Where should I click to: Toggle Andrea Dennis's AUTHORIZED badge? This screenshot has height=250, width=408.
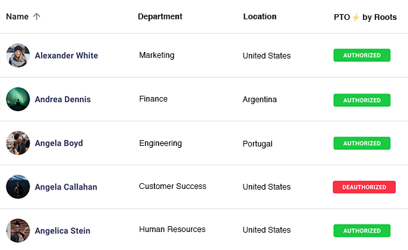coord(362,100)
